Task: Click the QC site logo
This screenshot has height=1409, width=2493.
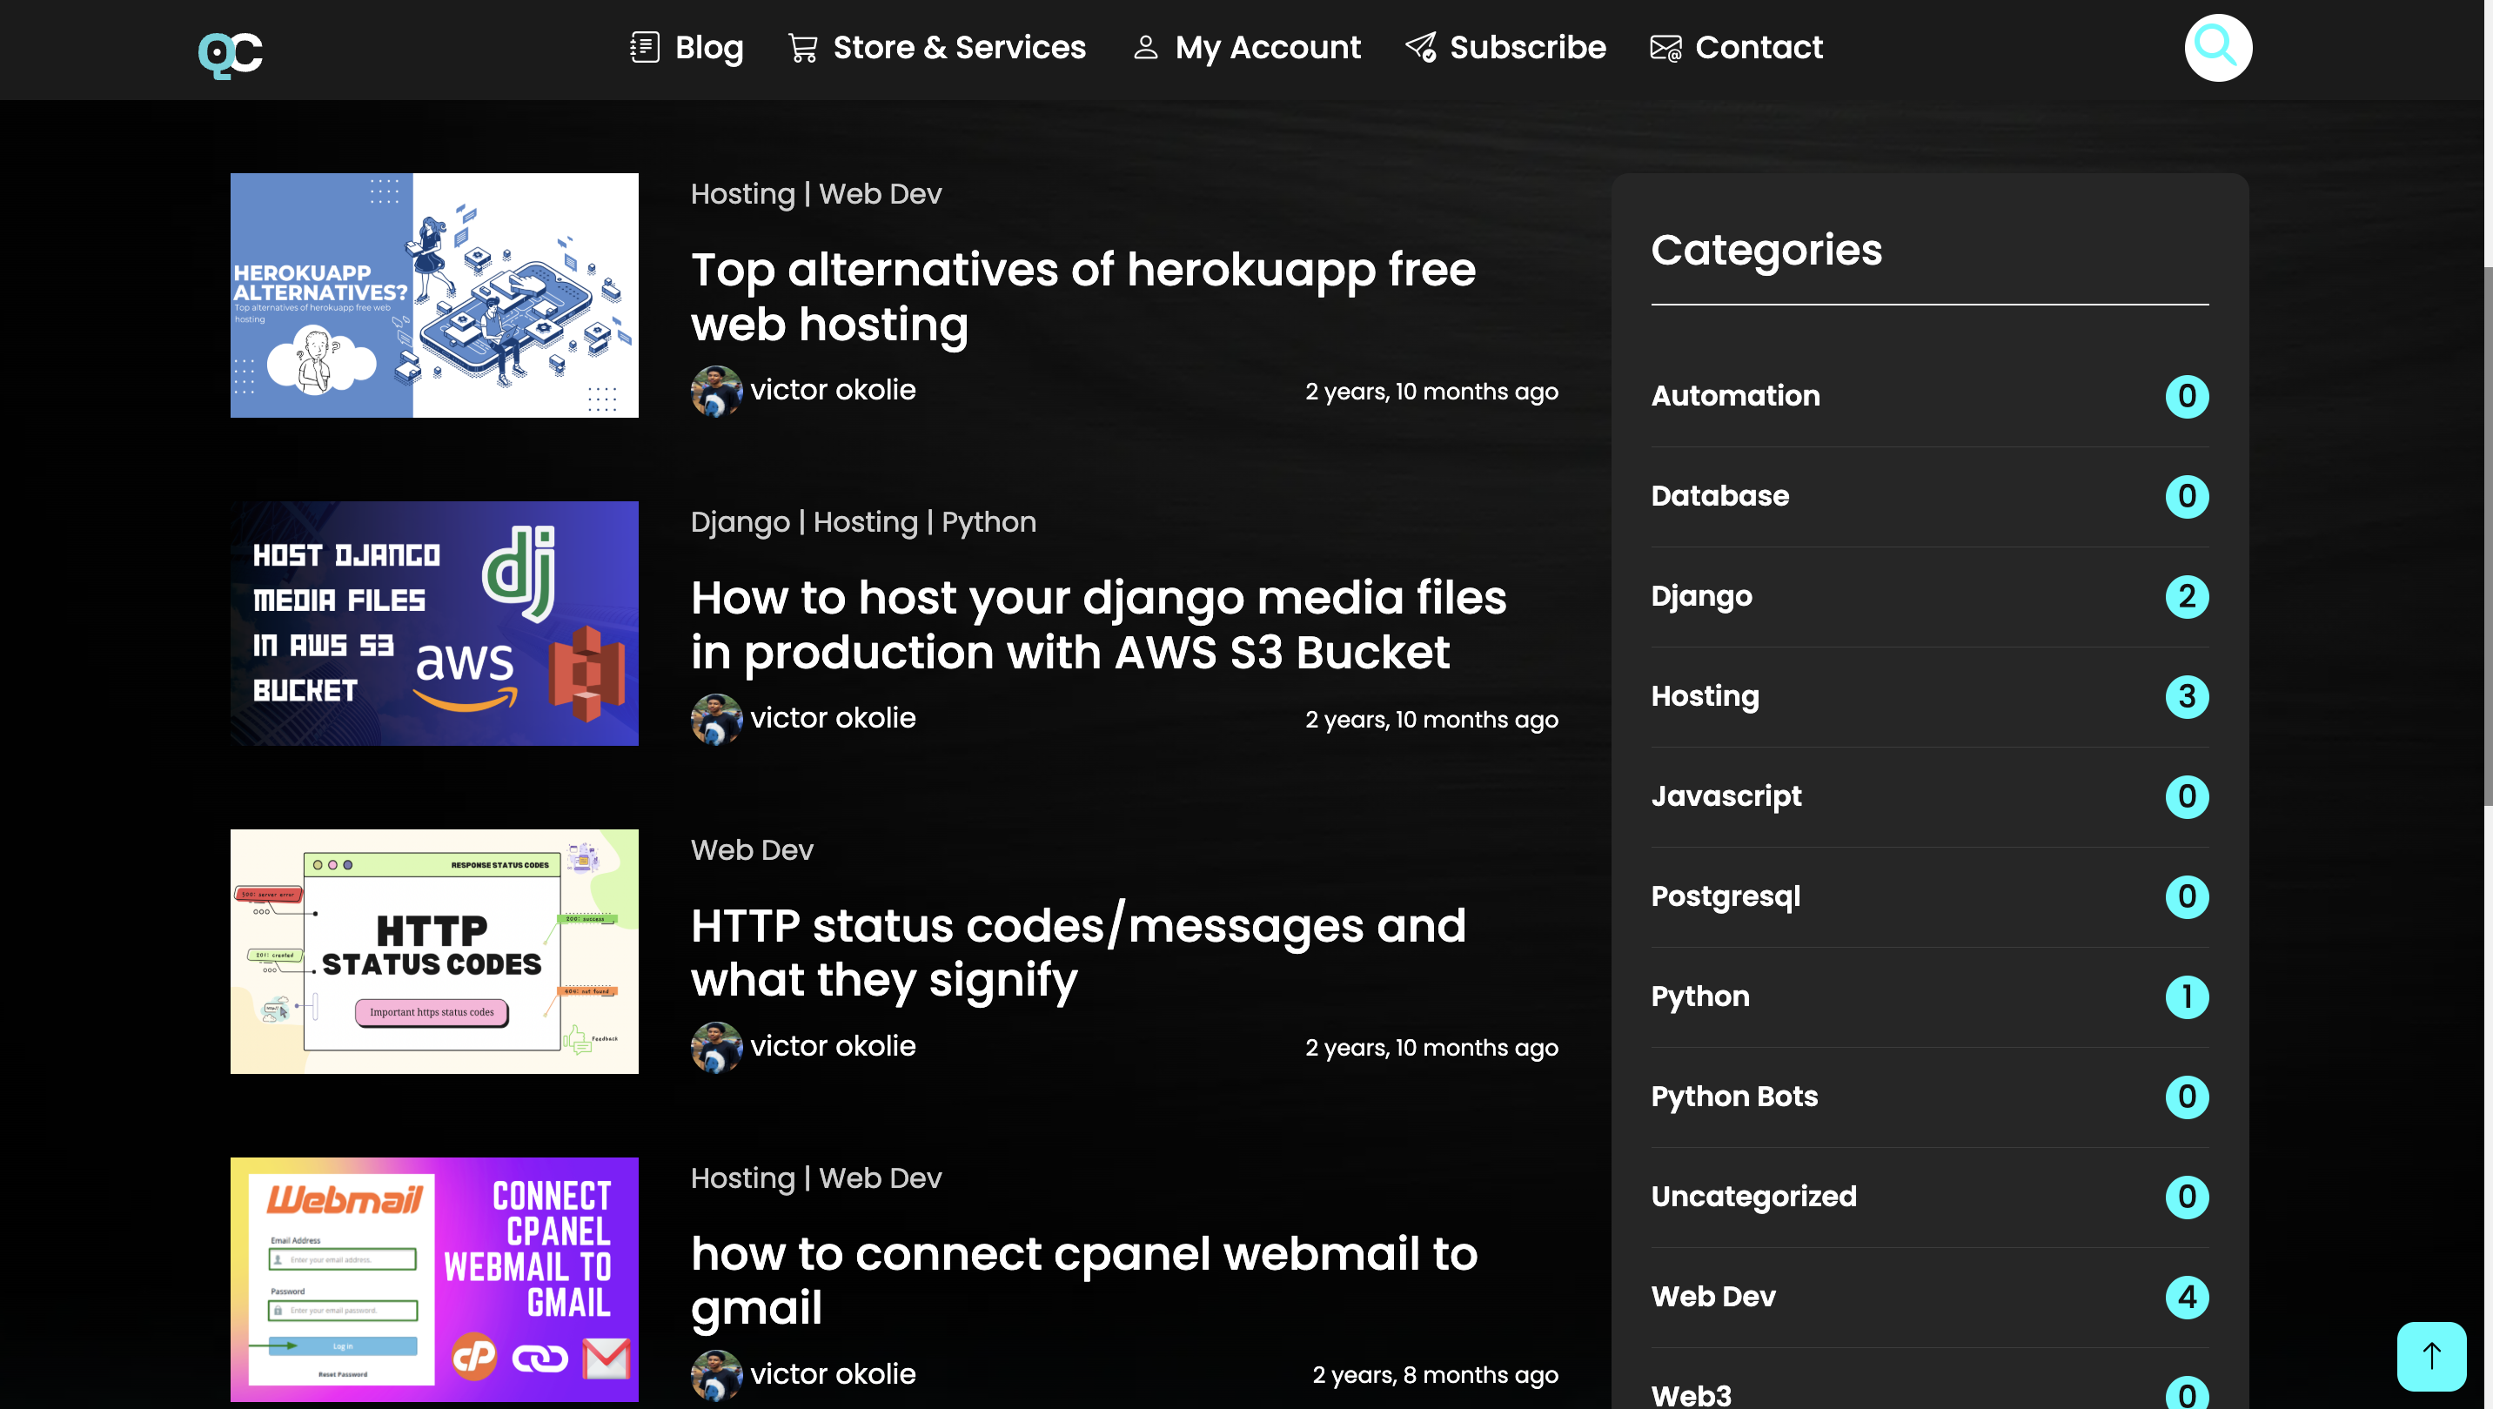Action: tap(231, 53)
